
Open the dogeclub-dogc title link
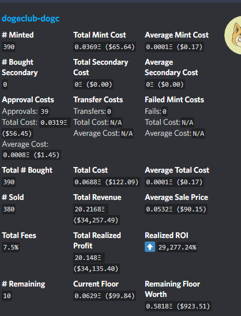(31, 18)
